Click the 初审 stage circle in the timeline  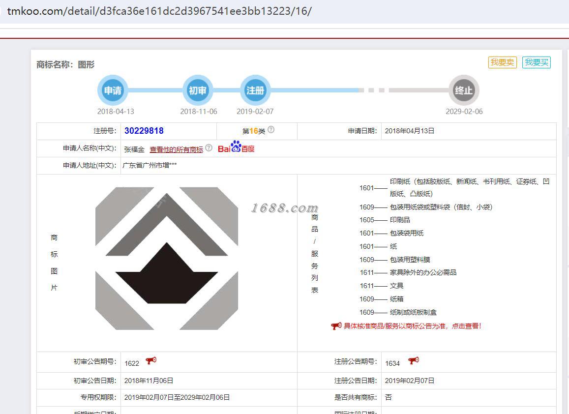pyautogui.click(x=198, y=90)
